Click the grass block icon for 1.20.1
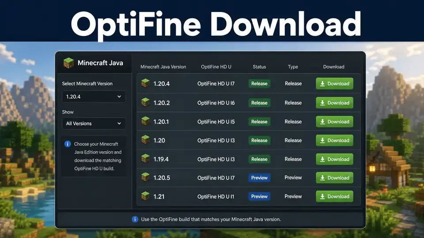Image resolution: width=424 pixels, height=238 pixels. [x=145, y=121]
